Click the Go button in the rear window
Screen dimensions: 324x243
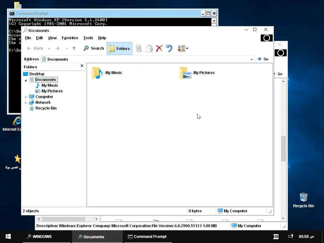(x=278, y=74)
